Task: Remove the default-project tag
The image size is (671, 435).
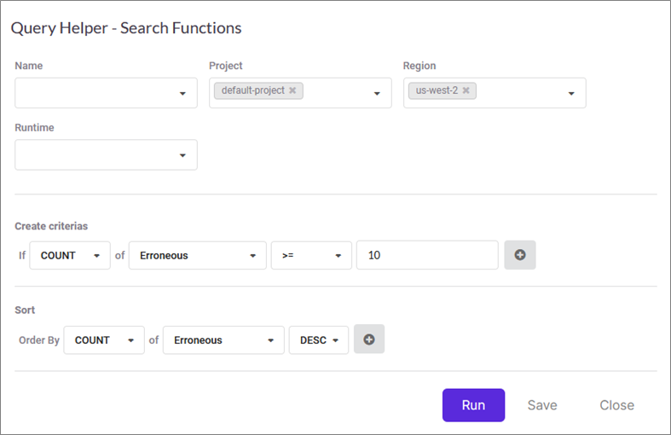Action: pos(292,90)
